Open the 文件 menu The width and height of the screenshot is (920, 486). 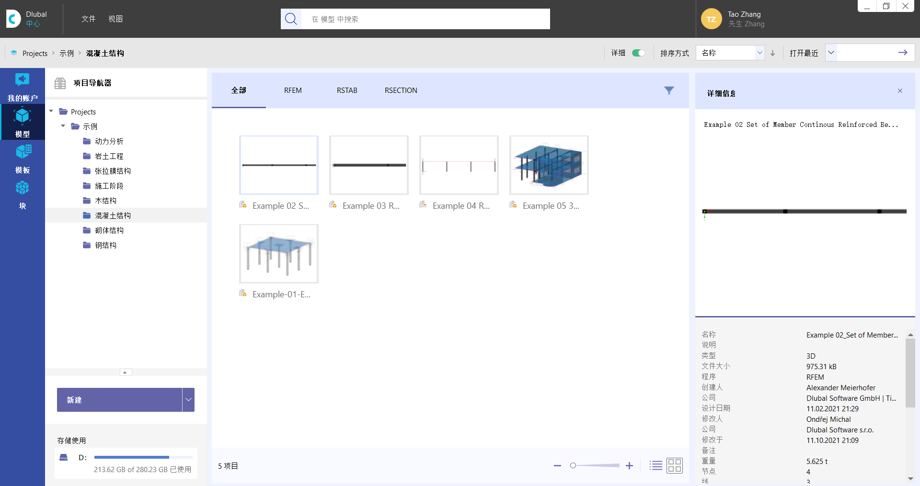pyautogui.click(x=89, y=19)
